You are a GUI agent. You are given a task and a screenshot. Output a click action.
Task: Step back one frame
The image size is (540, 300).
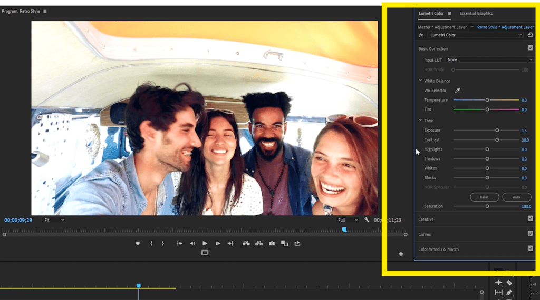[x=192, y=243]
